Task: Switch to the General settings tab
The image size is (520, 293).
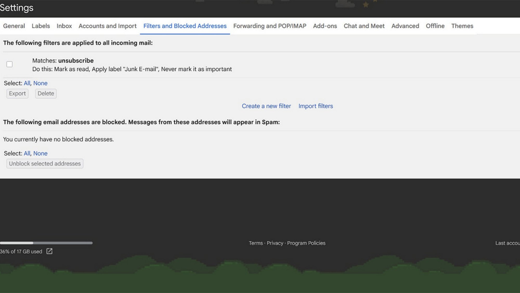Action: [14, 26]
